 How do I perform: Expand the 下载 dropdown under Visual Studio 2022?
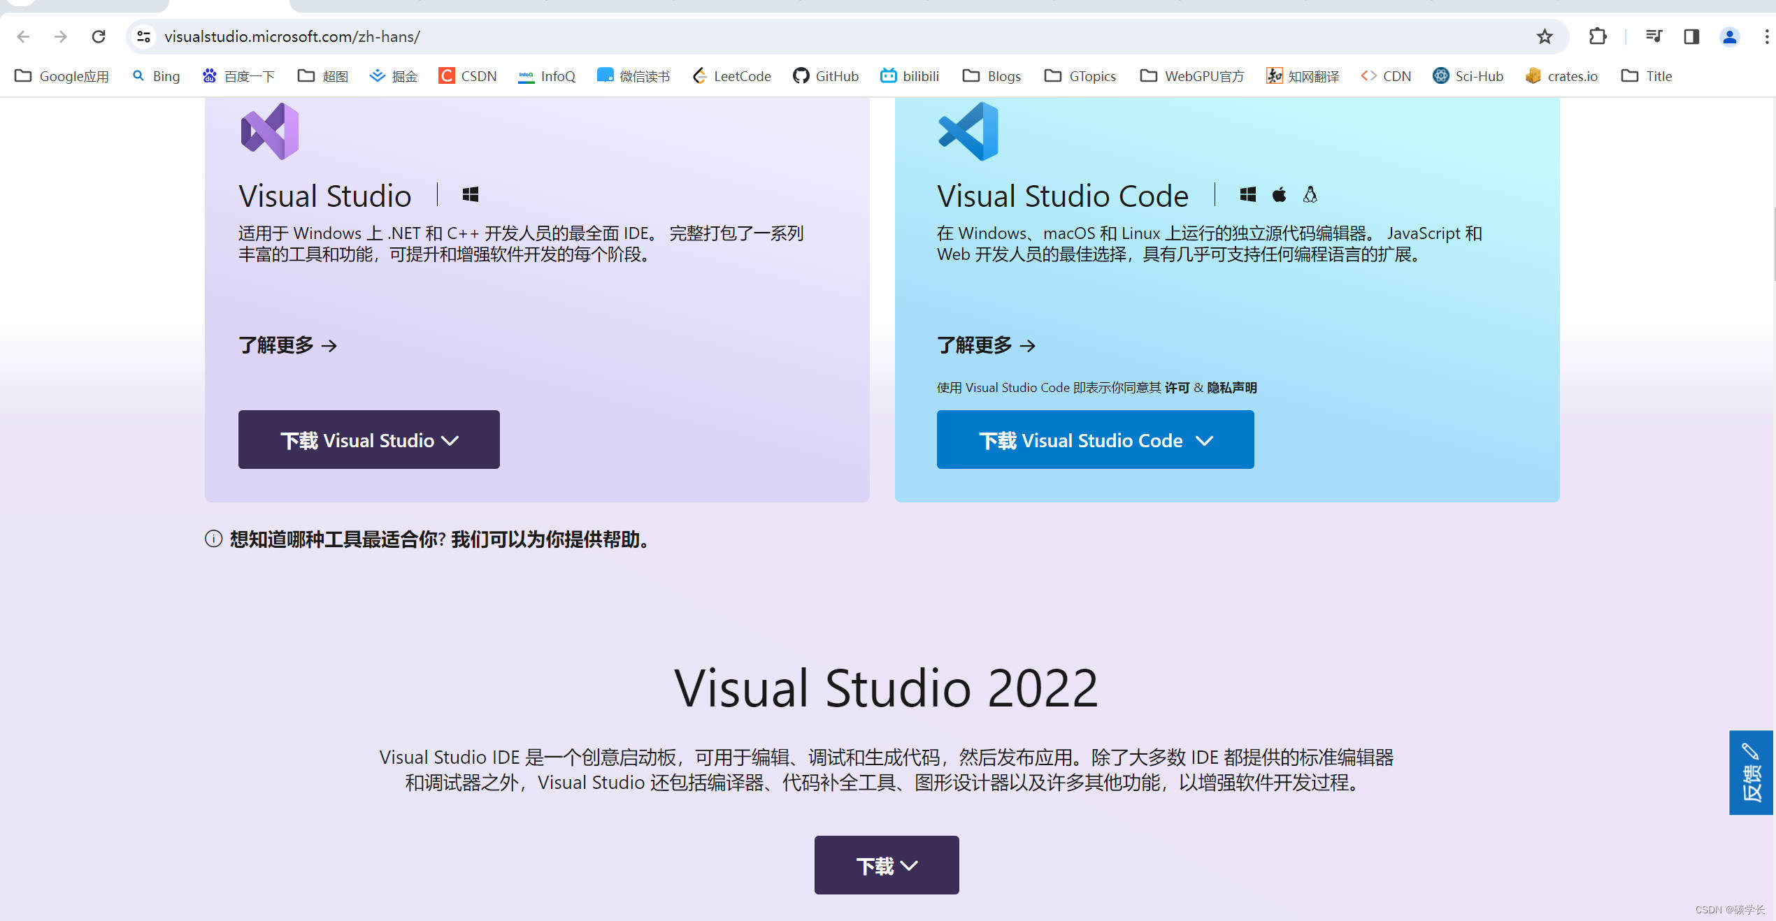pos(886,865)
